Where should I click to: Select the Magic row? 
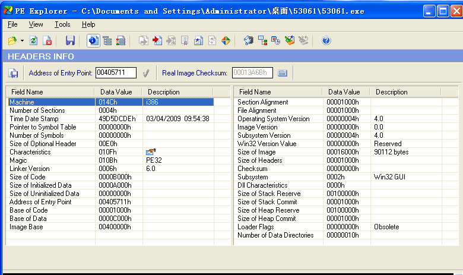pos(111,160)
